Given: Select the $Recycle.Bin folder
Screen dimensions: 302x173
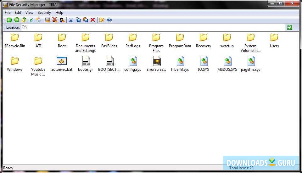Looking at the screenshot, I should [15, 41].
